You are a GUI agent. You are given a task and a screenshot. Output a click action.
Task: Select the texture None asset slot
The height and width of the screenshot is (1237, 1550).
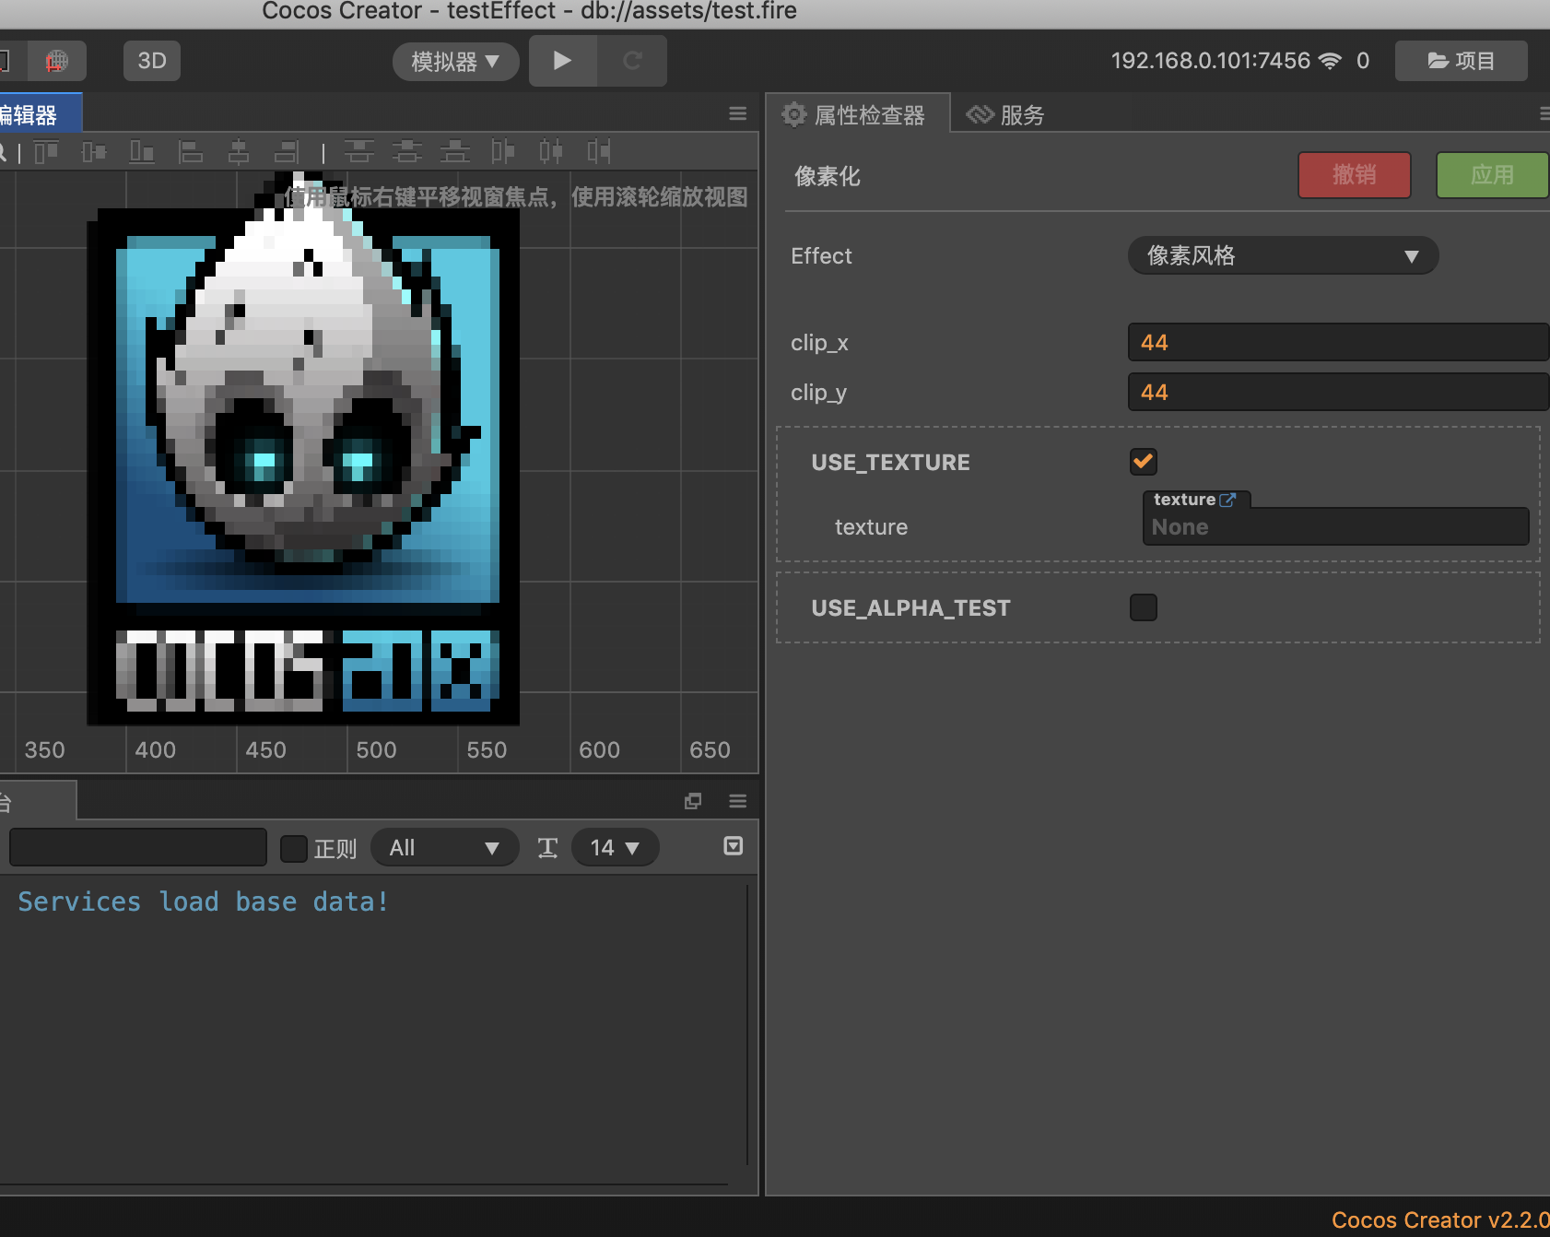tap(1335, 526)
